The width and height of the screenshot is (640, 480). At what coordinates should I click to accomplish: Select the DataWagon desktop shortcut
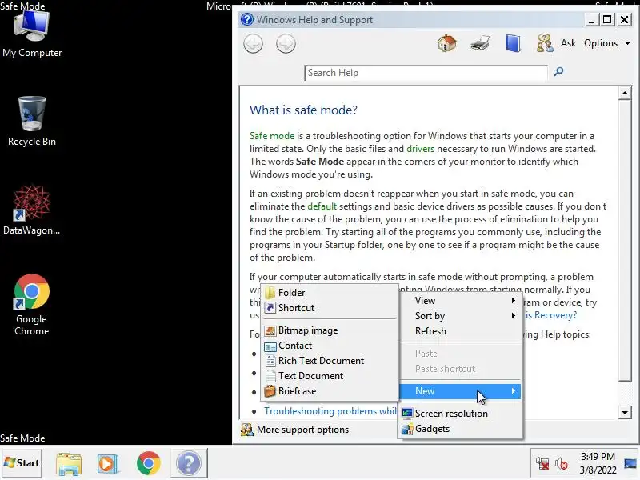(32, 210)
